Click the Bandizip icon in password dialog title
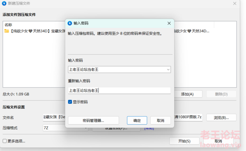 pyautogui.click(x=70, y=23)
